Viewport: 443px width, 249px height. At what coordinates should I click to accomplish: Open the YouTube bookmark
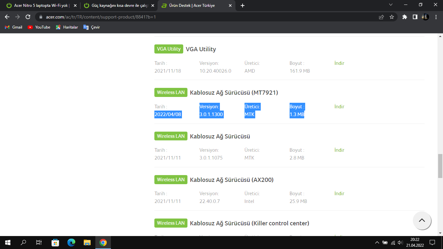tap(39, 27)
